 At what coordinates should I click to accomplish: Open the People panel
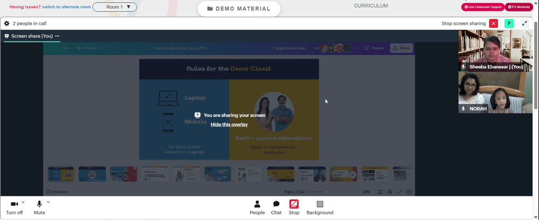tap(257, 208)
